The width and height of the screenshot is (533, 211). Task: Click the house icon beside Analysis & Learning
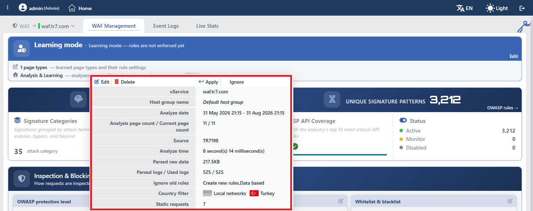(x=15, y=75)
